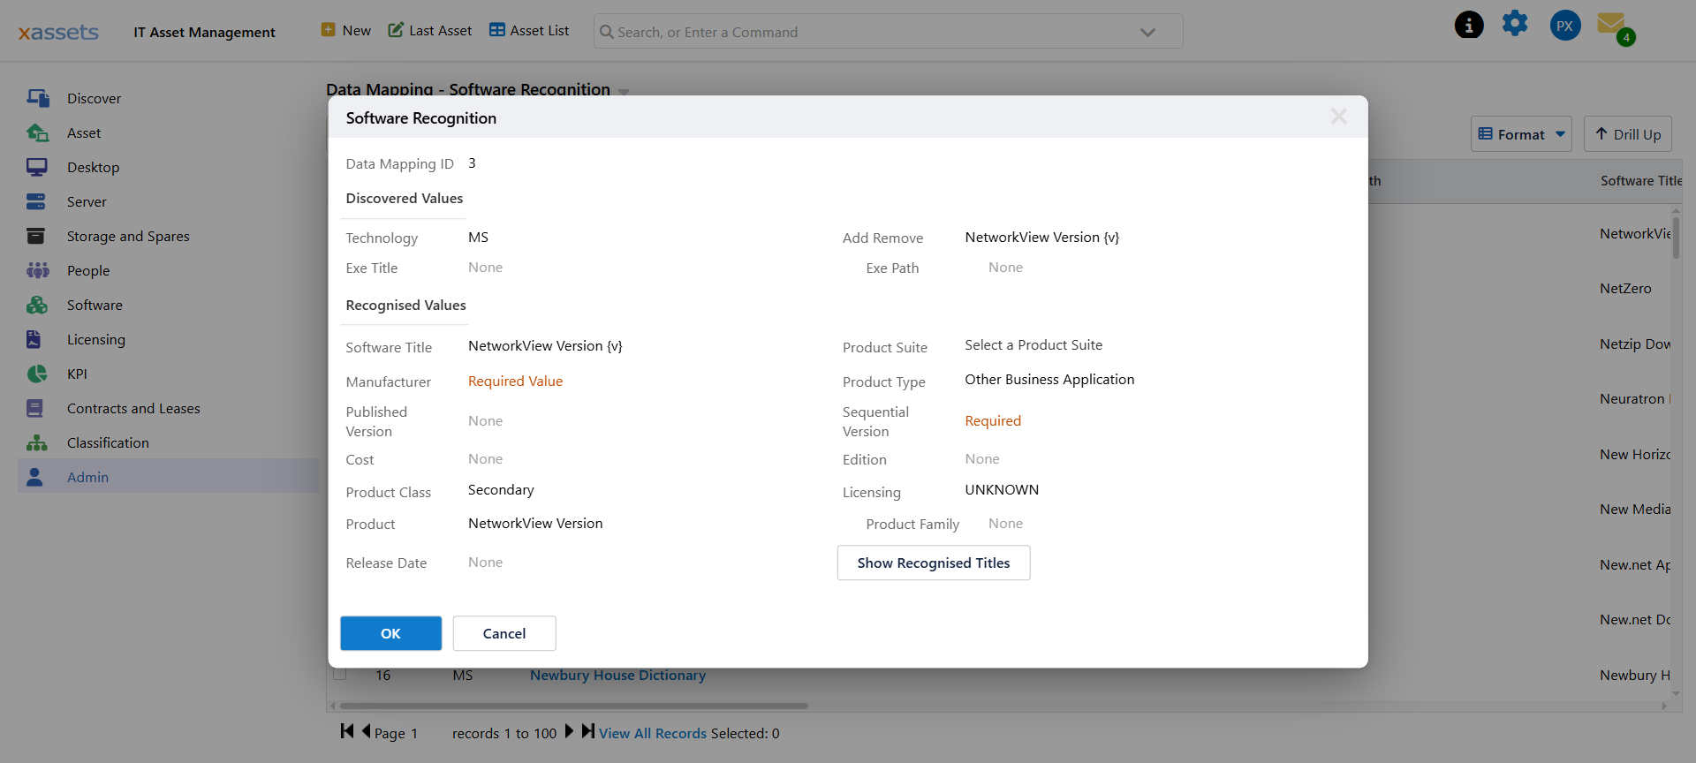Edit the Product Family field
The height and width of the screenshot is (763, 1696).
(x=1005, y=524)
